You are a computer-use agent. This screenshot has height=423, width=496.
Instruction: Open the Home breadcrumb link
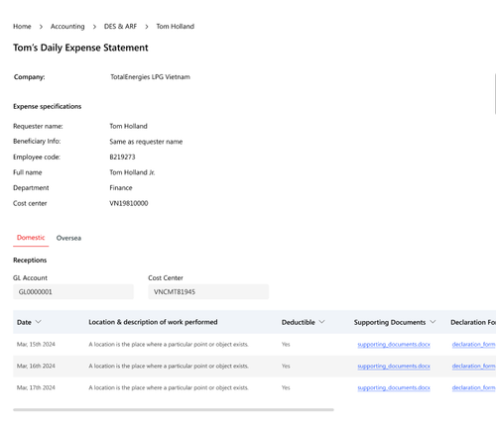[x=22, y=27]
